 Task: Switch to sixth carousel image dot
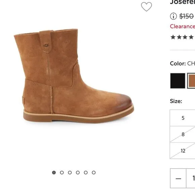(94, 172)
